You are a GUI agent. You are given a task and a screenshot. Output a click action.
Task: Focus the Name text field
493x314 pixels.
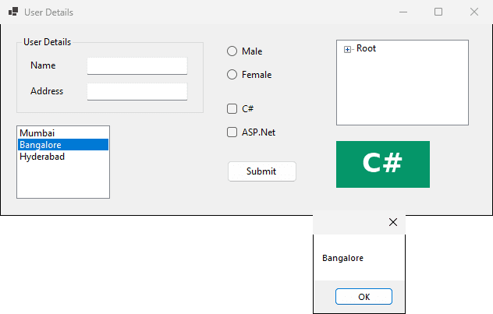137,66
